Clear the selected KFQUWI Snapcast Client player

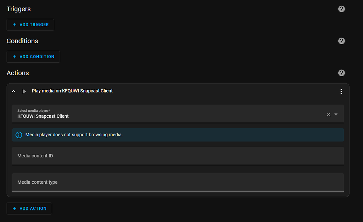(x=329, y=114)
